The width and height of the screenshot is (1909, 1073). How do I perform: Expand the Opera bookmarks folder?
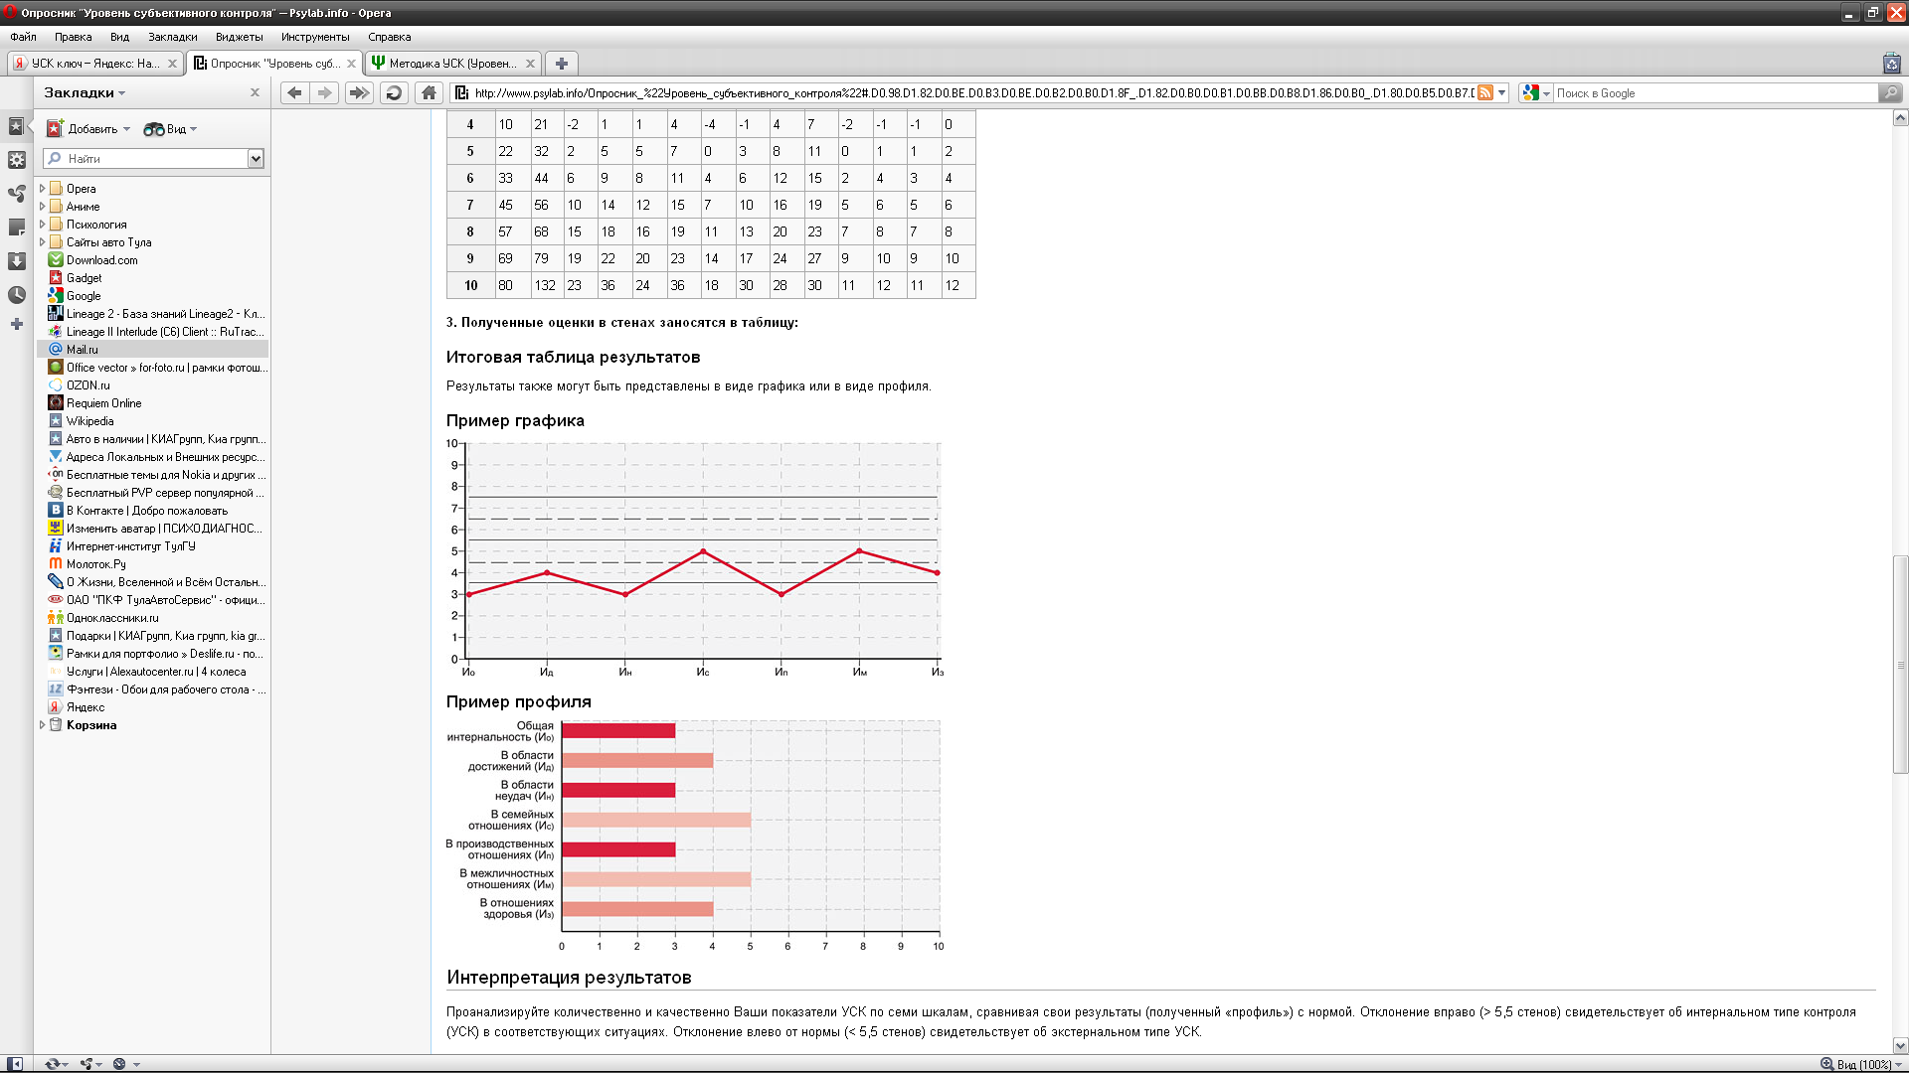point(42,188)
